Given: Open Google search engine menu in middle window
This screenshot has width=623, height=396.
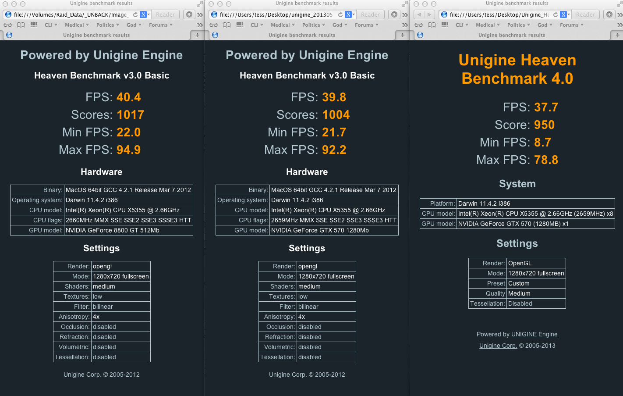Looking at the screenshot, I should click(x=350, y=14).
